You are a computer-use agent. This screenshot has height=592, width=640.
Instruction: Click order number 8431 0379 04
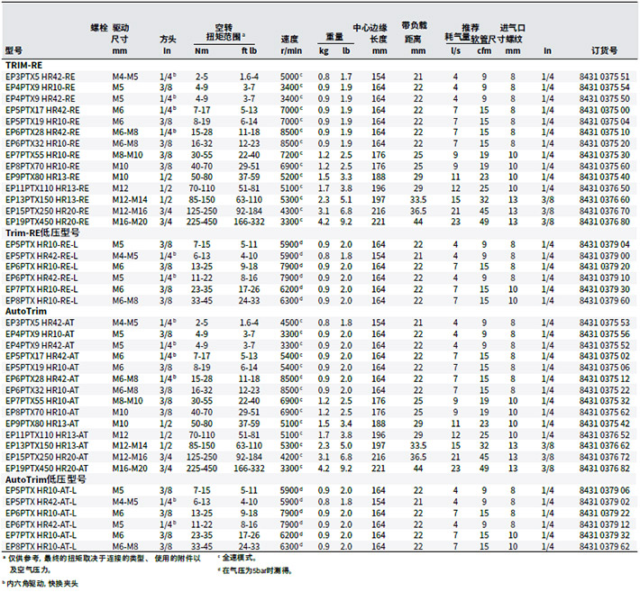tap(605, 244)
